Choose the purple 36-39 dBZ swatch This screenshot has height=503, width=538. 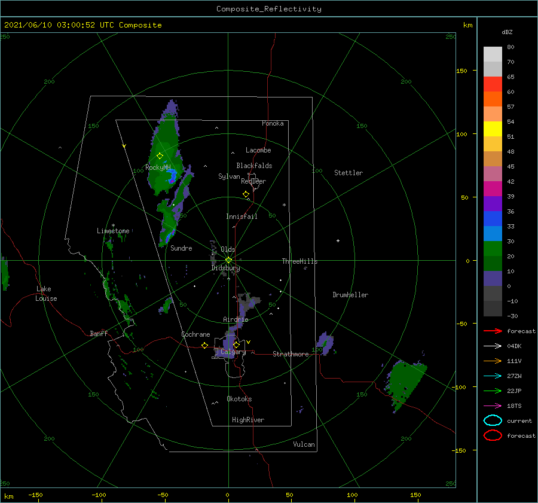point(493,204)
